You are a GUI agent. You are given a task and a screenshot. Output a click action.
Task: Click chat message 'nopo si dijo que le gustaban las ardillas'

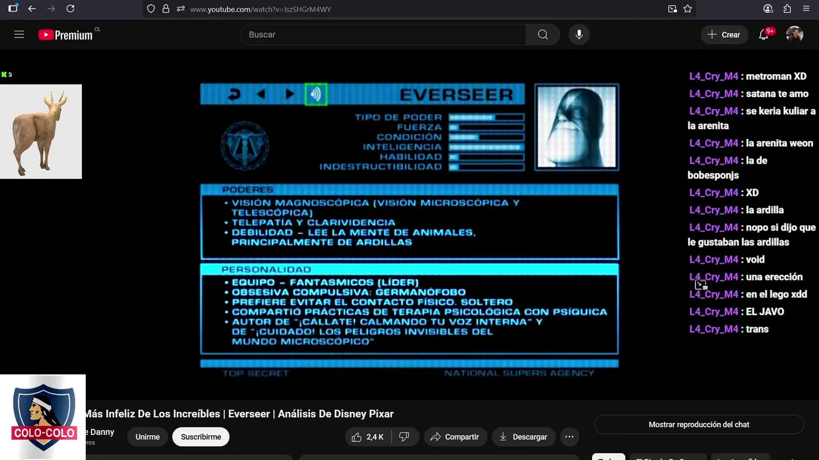[x=752, y=234]
